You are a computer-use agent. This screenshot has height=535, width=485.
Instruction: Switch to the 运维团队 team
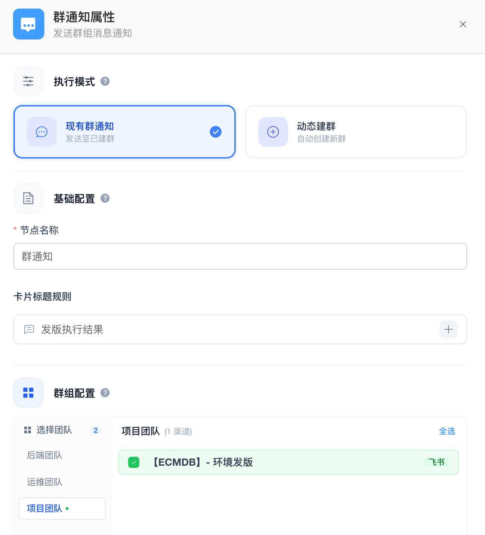click(x=44, y=482)
